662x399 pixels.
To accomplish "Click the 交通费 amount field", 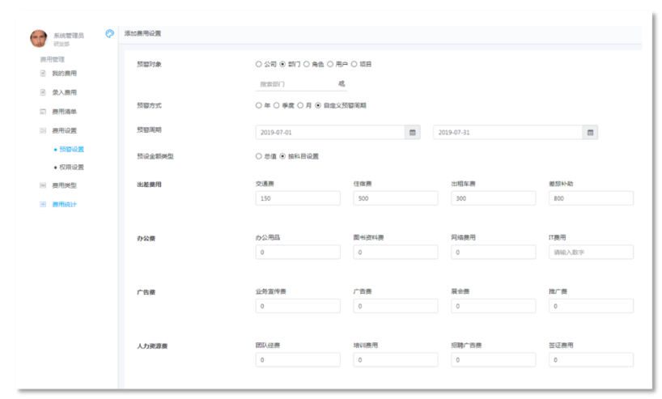I will click(x=297, y=199).
